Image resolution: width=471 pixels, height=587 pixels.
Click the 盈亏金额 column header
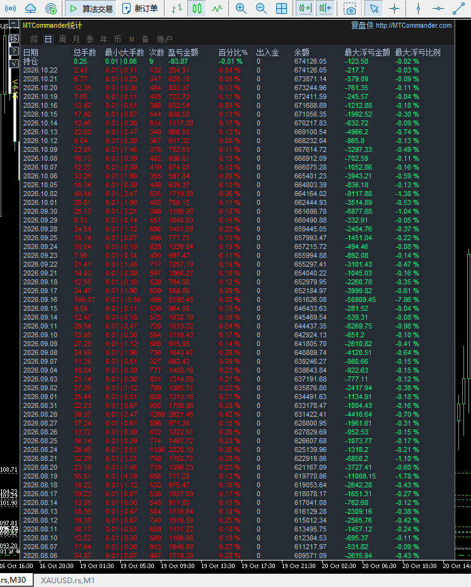183,52
